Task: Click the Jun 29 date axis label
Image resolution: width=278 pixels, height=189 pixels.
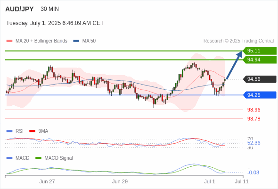Action: [120, 181]
